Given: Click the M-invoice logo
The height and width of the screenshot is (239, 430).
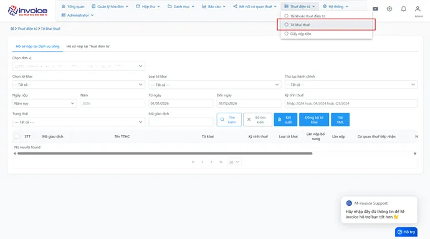Looking at the screenshot, I should tap(27, 11).
